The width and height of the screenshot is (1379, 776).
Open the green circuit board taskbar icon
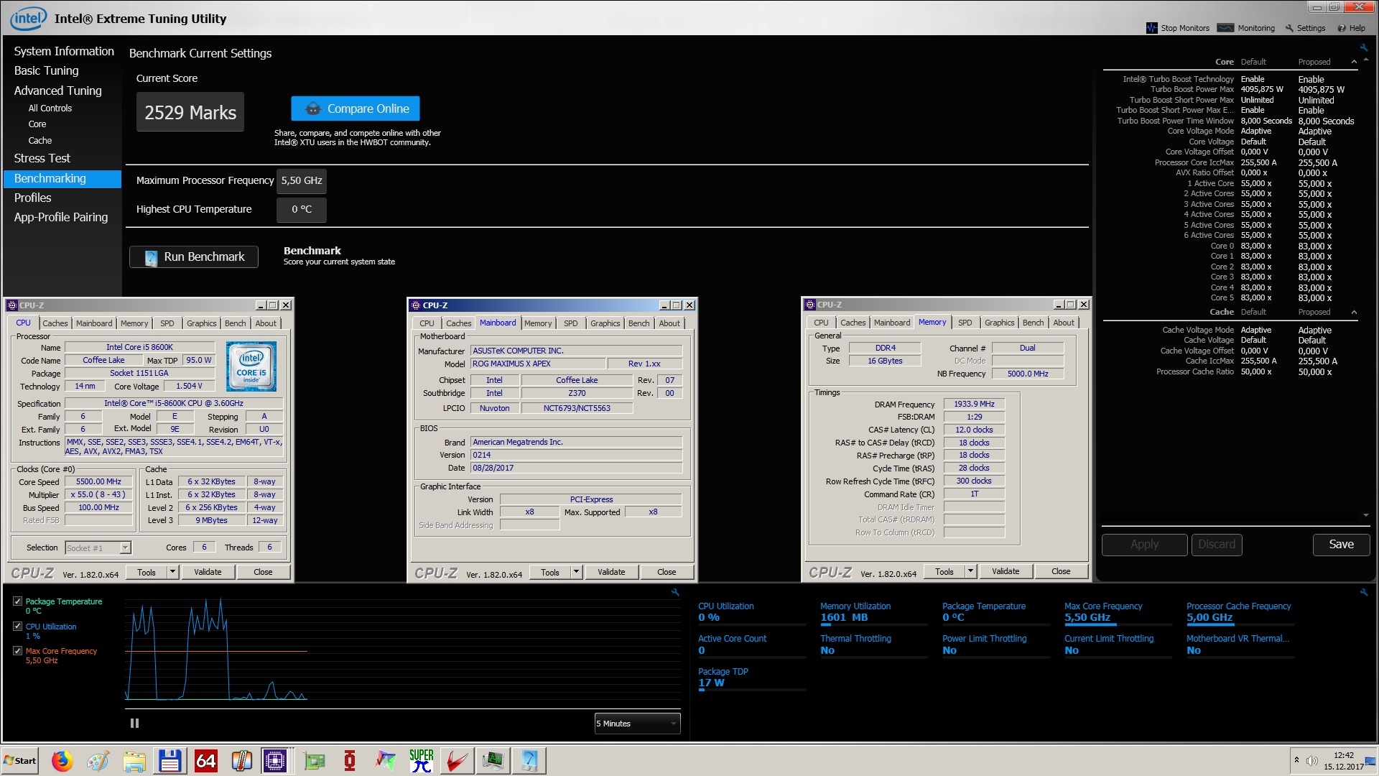tap(314, 760)
